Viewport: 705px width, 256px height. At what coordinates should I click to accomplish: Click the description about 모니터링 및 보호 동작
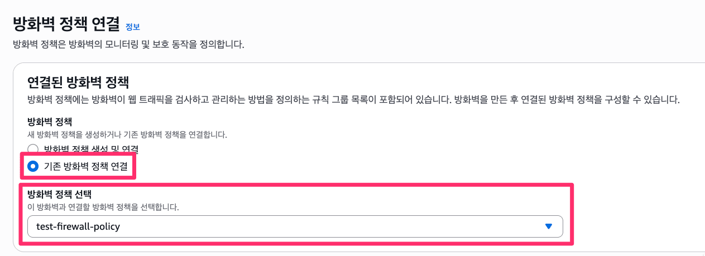(x=128, y=44)
